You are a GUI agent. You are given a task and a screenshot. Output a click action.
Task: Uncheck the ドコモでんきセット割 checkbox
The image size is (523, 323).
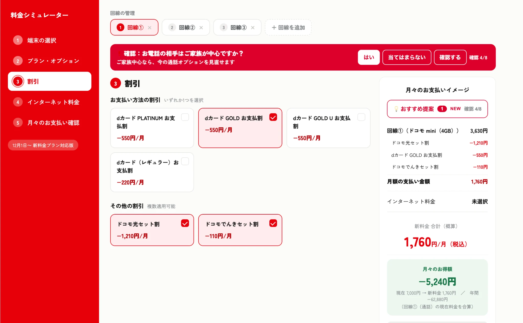point(273,223)
